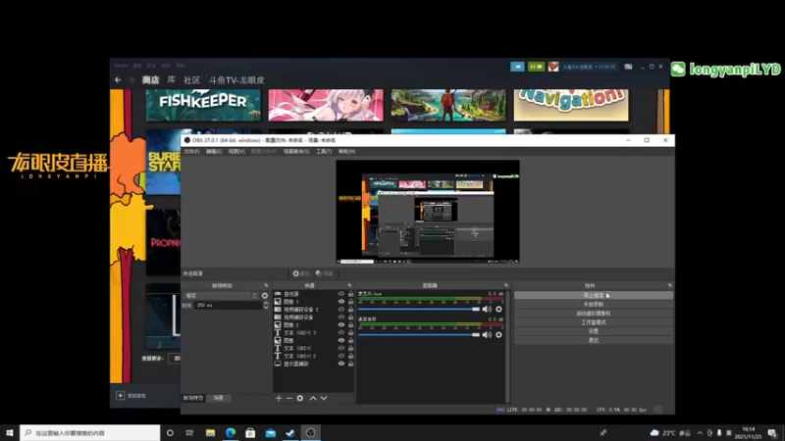Open Steam Big Picture mode icon
The image size is (785, 441).
tap(628, 67)
